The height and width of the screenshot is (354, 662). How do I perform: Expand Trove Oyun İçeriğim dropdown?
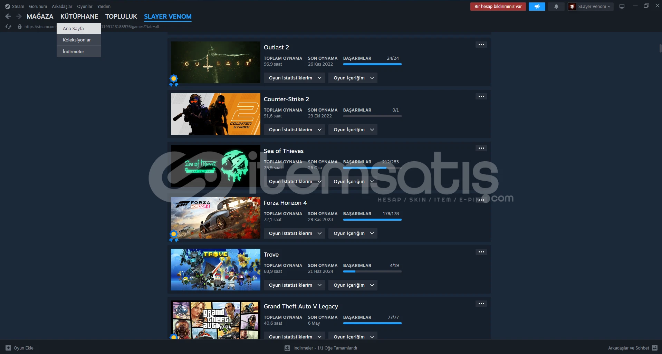coord(353,285)
